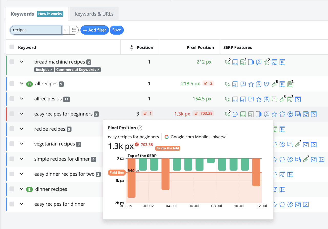Image resolution: width=328 pixels, height=229 pixels.
Task: Check the bread machine recipes row checkbox
Action: 12,62
